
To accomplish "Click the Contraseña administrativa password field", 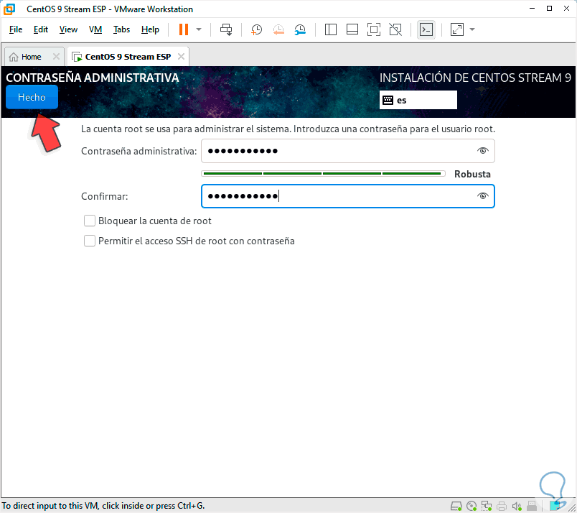I will coord(348,151).
